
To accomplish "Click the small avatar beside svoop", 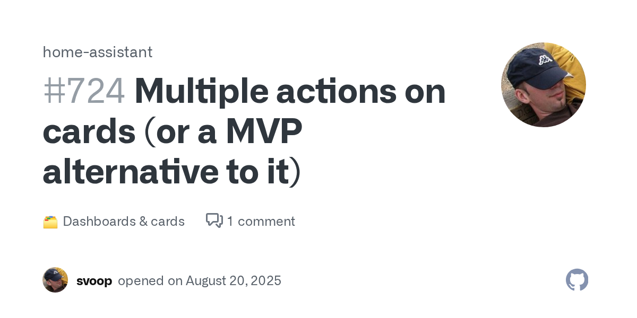I will (x=55, y=280).
